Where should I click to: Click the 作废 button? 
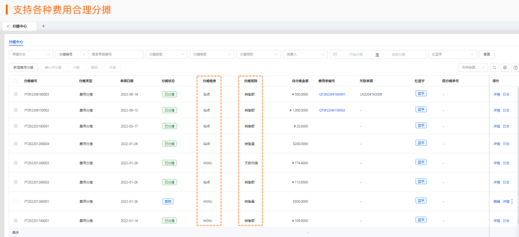112,68
